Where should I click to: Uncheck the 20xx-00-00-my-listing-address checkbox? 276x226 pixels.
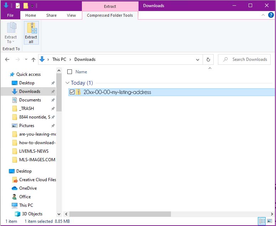pyautogui.click(x=72, y=92)
